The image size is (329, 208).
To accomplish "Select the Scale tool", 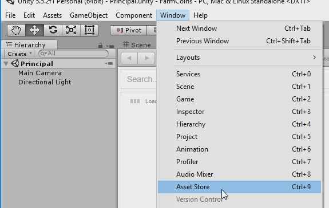I will pos(71,30).
